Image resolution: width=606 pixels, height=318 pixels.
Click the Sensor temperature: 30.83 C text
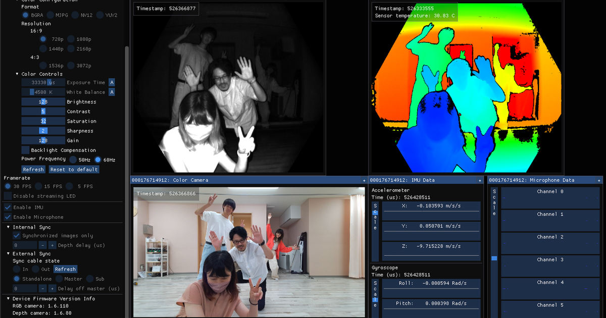415,16
